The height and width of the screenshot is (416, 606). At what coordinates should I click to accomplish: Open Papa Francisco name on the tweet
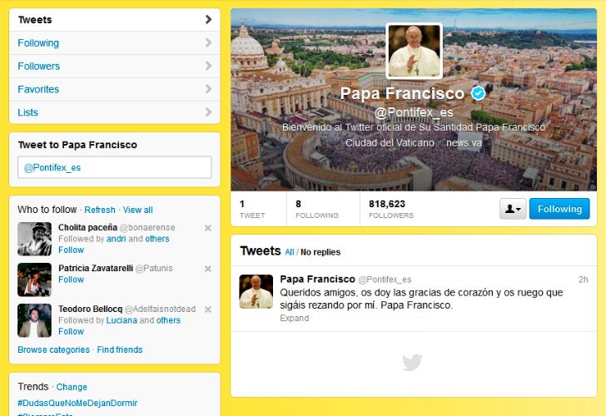point(317,279)
